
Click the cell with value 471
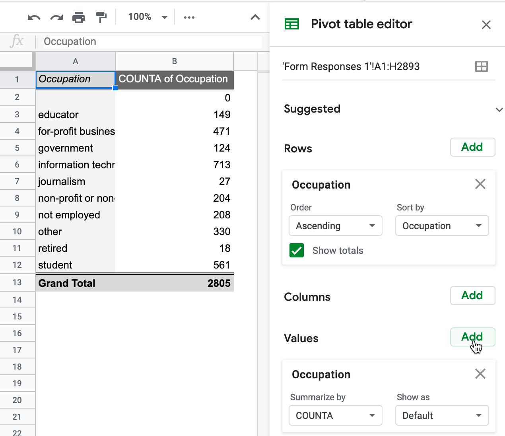pyautogui.click(x=175, y=131)
